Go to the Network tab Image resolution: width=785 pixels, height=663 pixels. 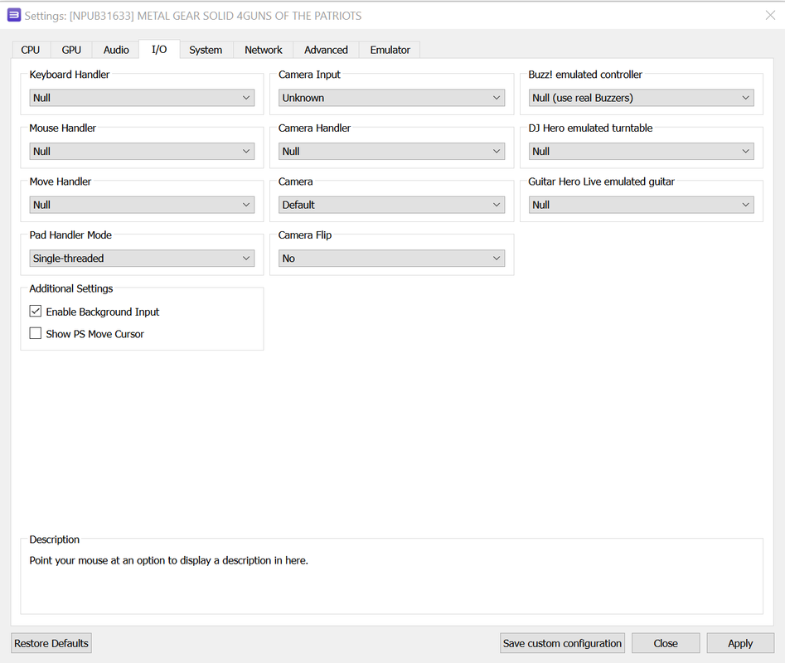264,50
